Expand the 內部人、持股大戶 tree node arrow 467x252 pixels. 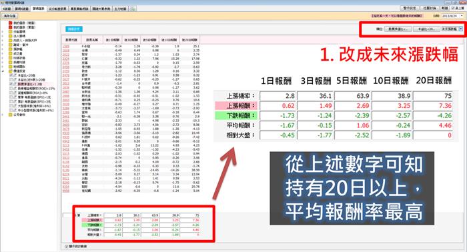[3, 40]
